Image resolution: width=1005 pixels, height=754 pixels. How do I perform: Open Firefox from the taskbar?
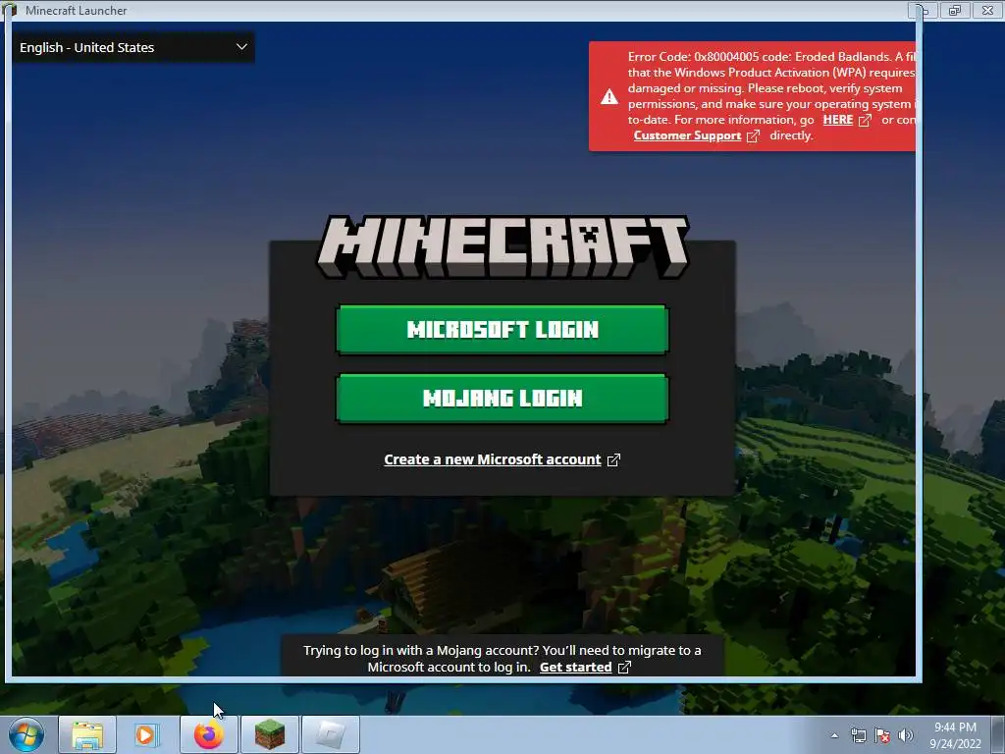209,734
